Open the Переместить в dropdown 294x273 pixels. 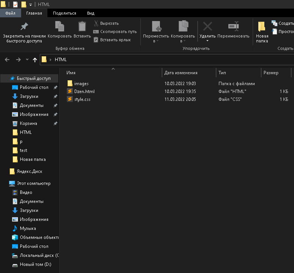[156, 32]
